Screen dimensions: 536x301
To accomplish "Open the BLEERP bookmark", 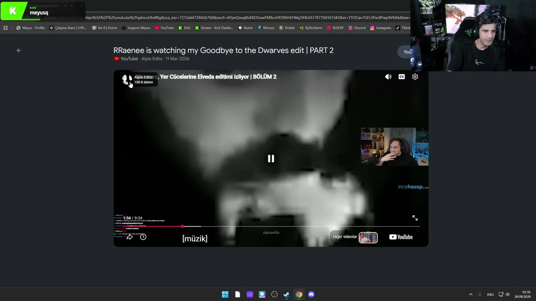I will 335,28.
